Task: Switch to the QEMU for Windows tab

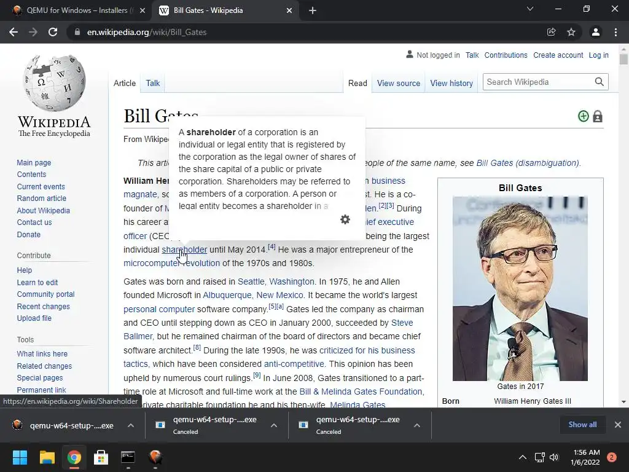Action: pos(76,10)
